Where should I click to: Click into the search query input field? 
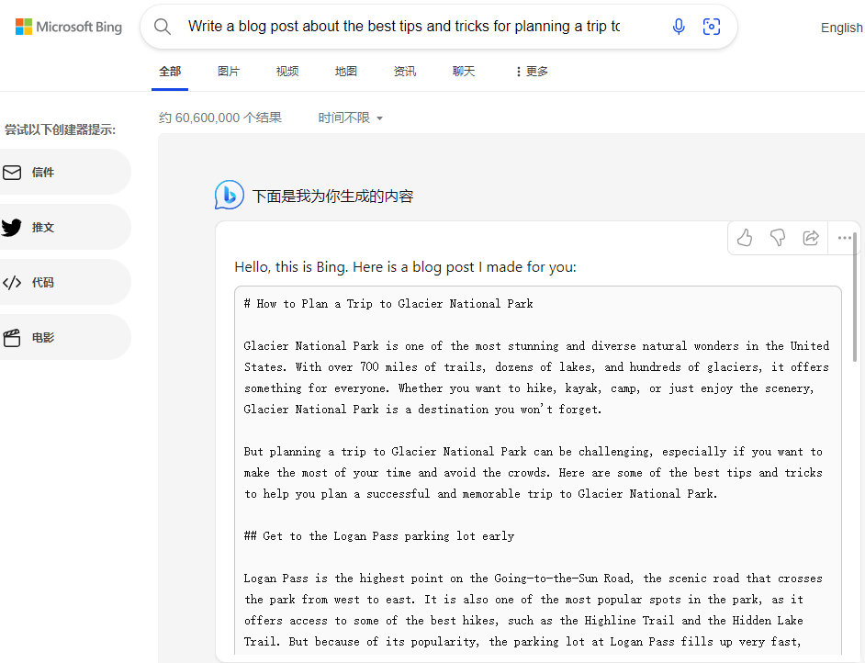(404, 27)
